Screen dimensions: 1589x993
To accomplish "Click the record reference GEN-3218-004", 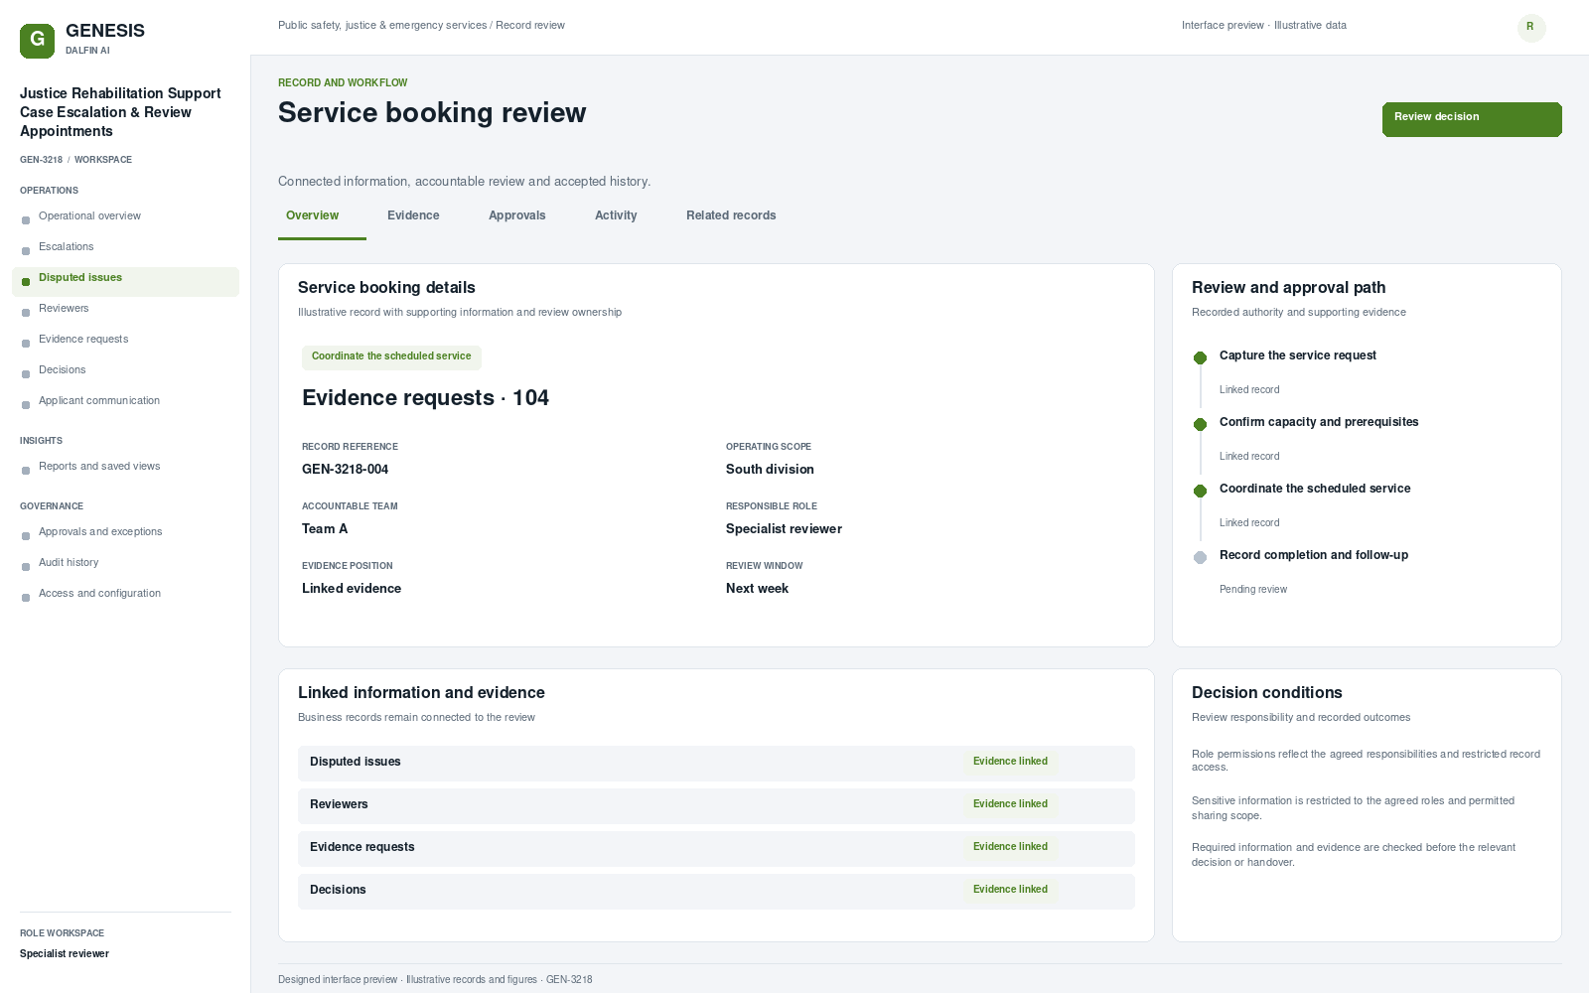I will (x=345, y=470).
